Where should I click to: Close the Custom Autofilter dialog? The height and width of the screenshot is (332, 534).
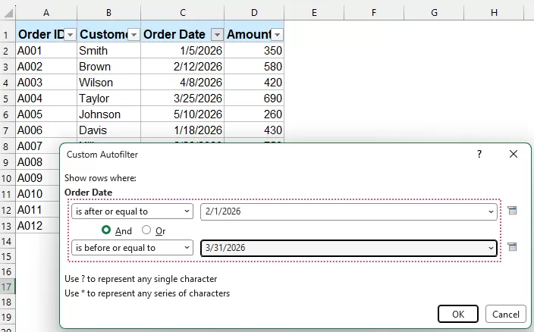[514, 154]
